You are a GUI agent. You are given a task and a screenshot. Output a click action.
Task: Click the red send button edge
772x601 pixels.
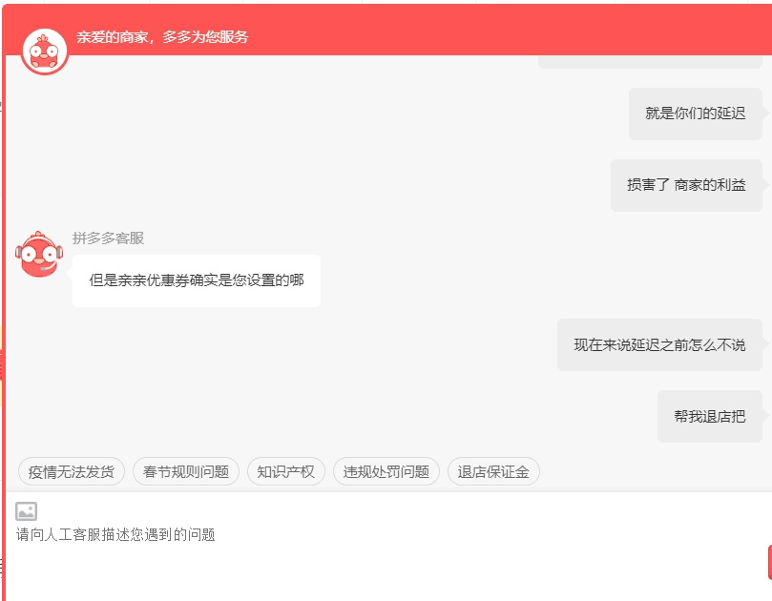click(x=769, y=562)
